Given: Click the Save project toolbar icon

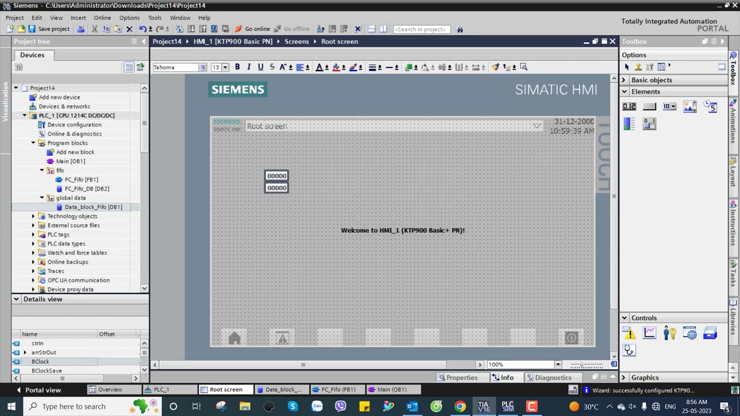Looking at the screenshot, I should [x=32, y=29].
